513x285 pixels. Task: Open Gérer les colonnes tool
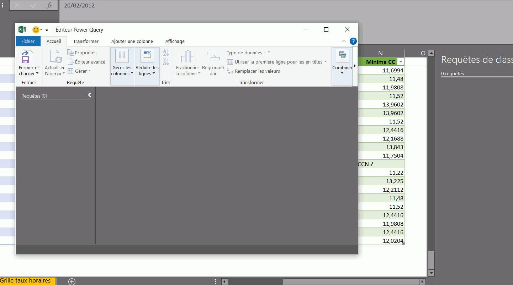pyautogui.click(x=122, y=56)
